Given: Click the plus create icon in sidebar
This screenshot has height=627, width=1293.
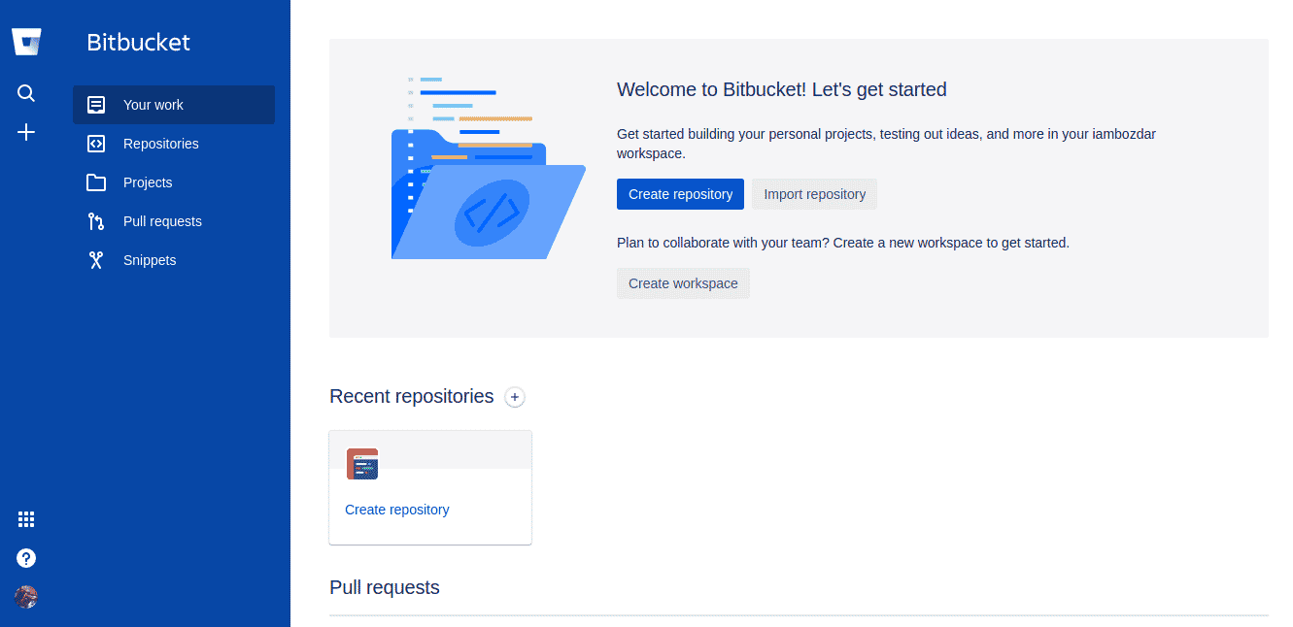Looking at the screenshot, I should (26, 132).
